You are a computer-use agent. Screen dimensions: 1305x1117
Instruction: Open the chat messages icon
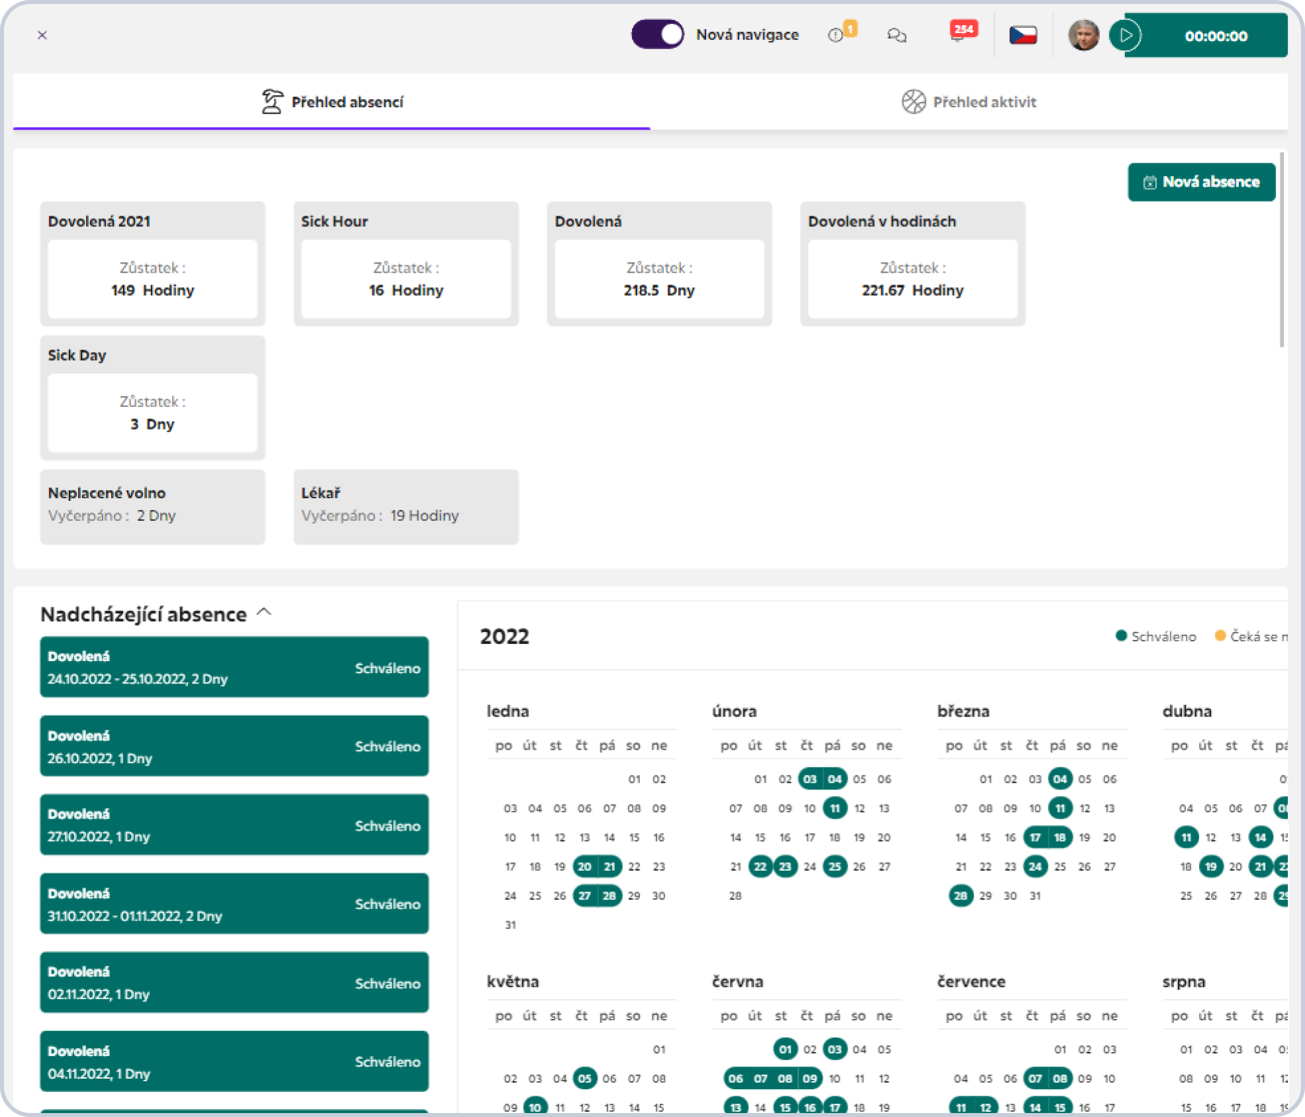pyautogui.click(x=897, y=35)
